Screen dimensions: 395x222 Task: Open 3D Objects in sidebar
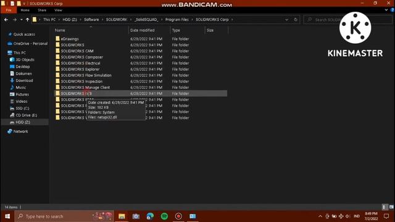[x=22, y=60]
